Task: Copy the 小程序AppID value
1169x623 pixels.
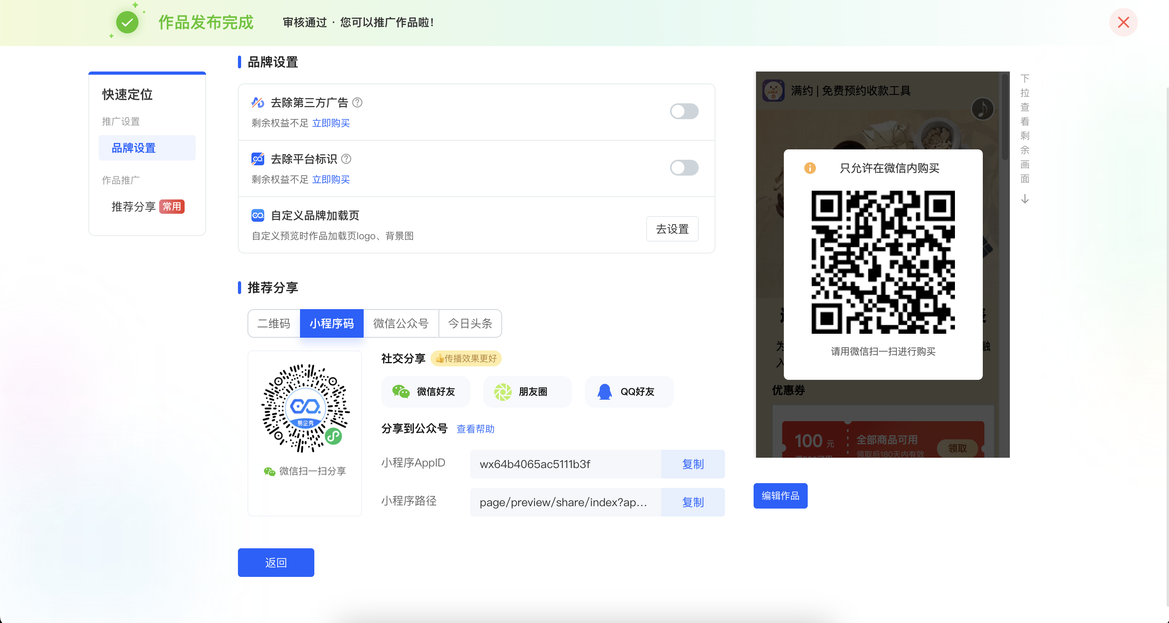Action: click(x=692, y=464)
